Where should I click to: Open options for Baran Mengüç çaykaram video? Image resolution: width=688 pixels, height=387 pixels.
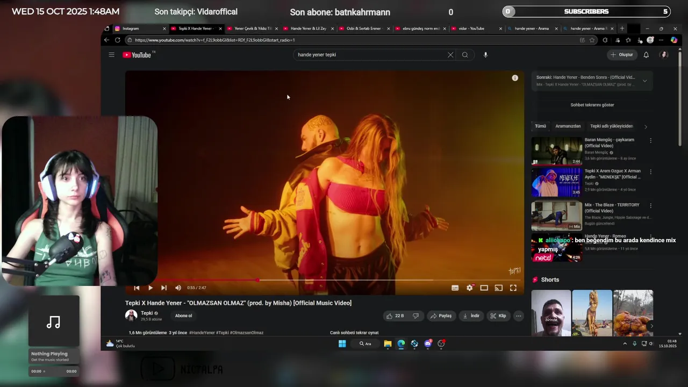(650, 140)
